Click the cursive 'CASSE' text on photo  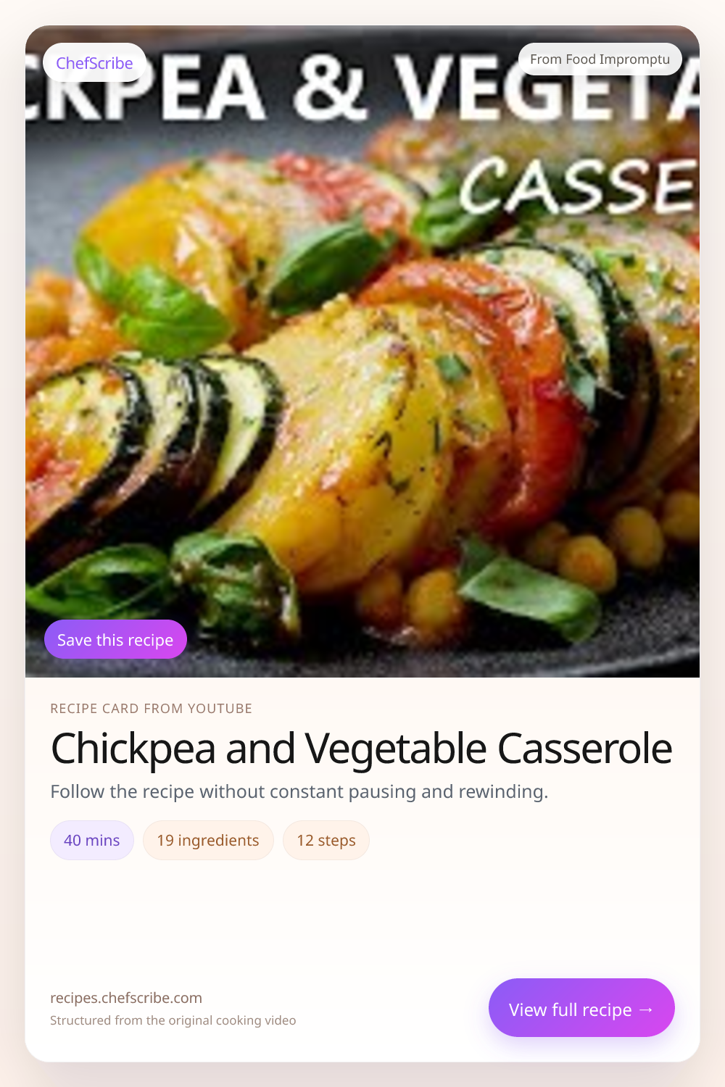(577, 187)
